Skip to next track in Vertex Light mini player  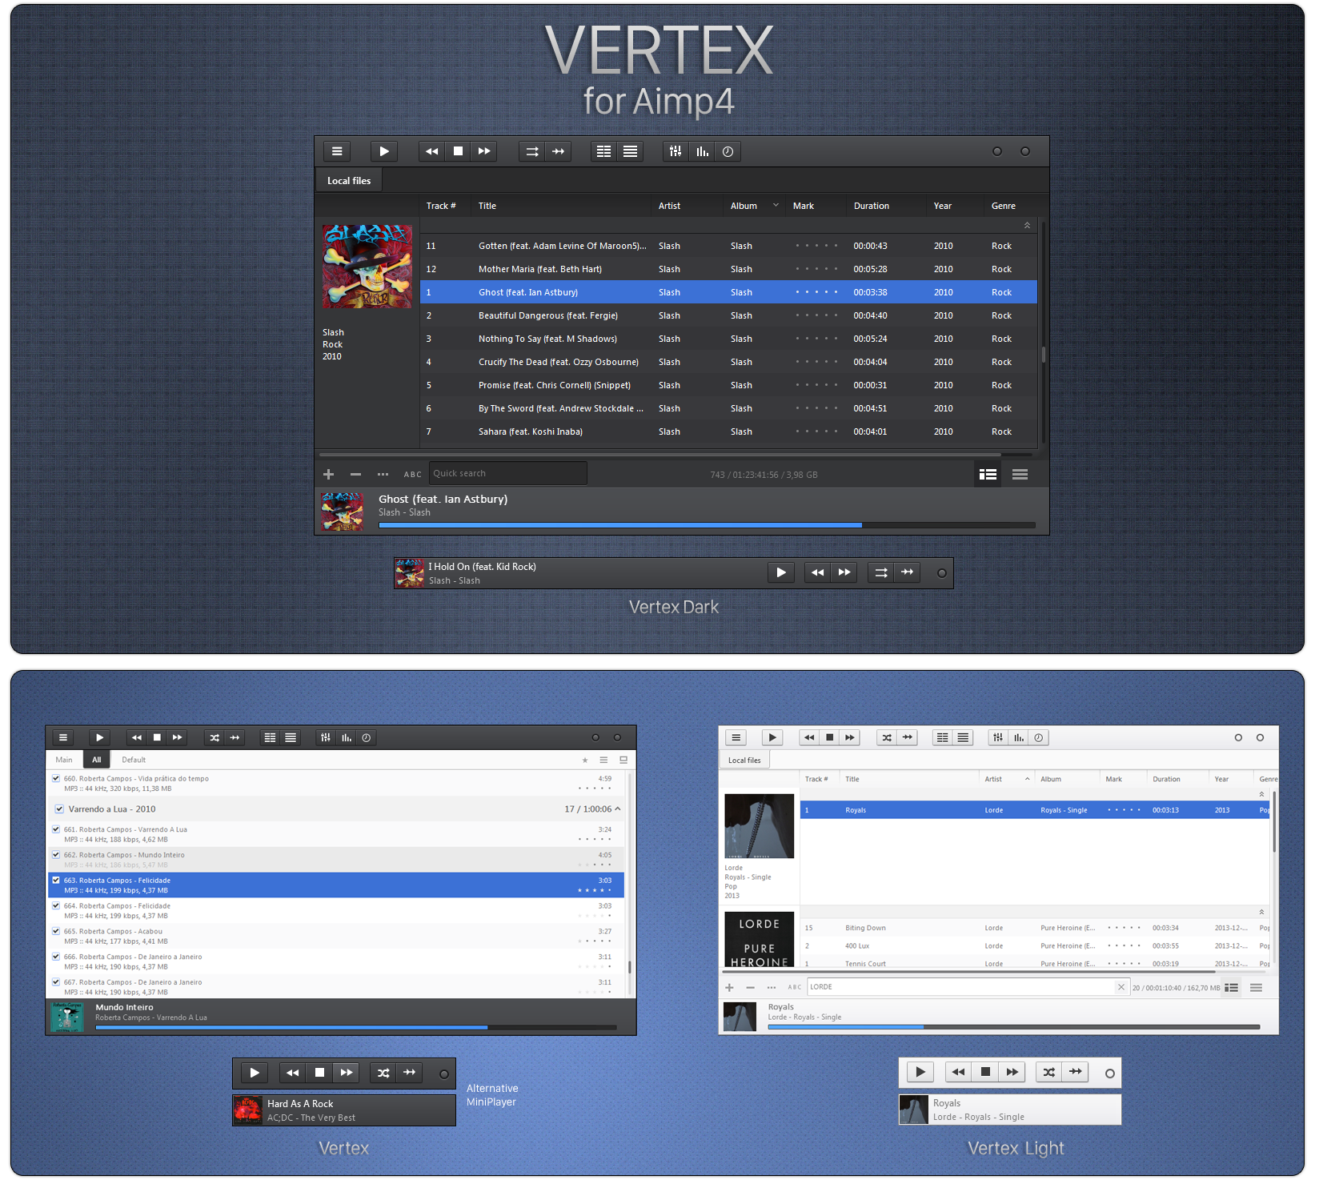pos(1012,1072)
